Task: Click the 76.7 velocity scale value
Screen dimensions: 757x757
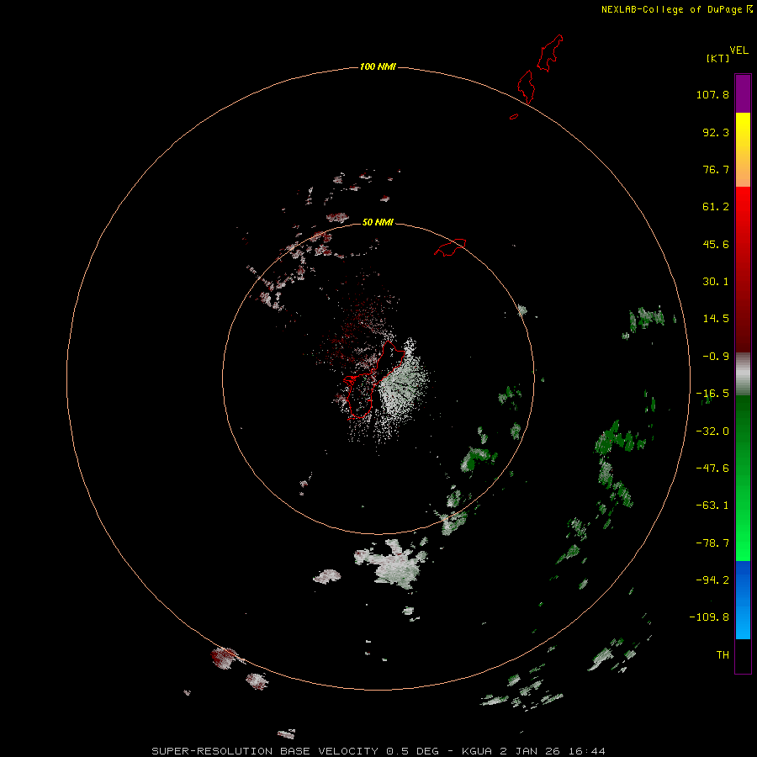Action: (x=716, y=169)
